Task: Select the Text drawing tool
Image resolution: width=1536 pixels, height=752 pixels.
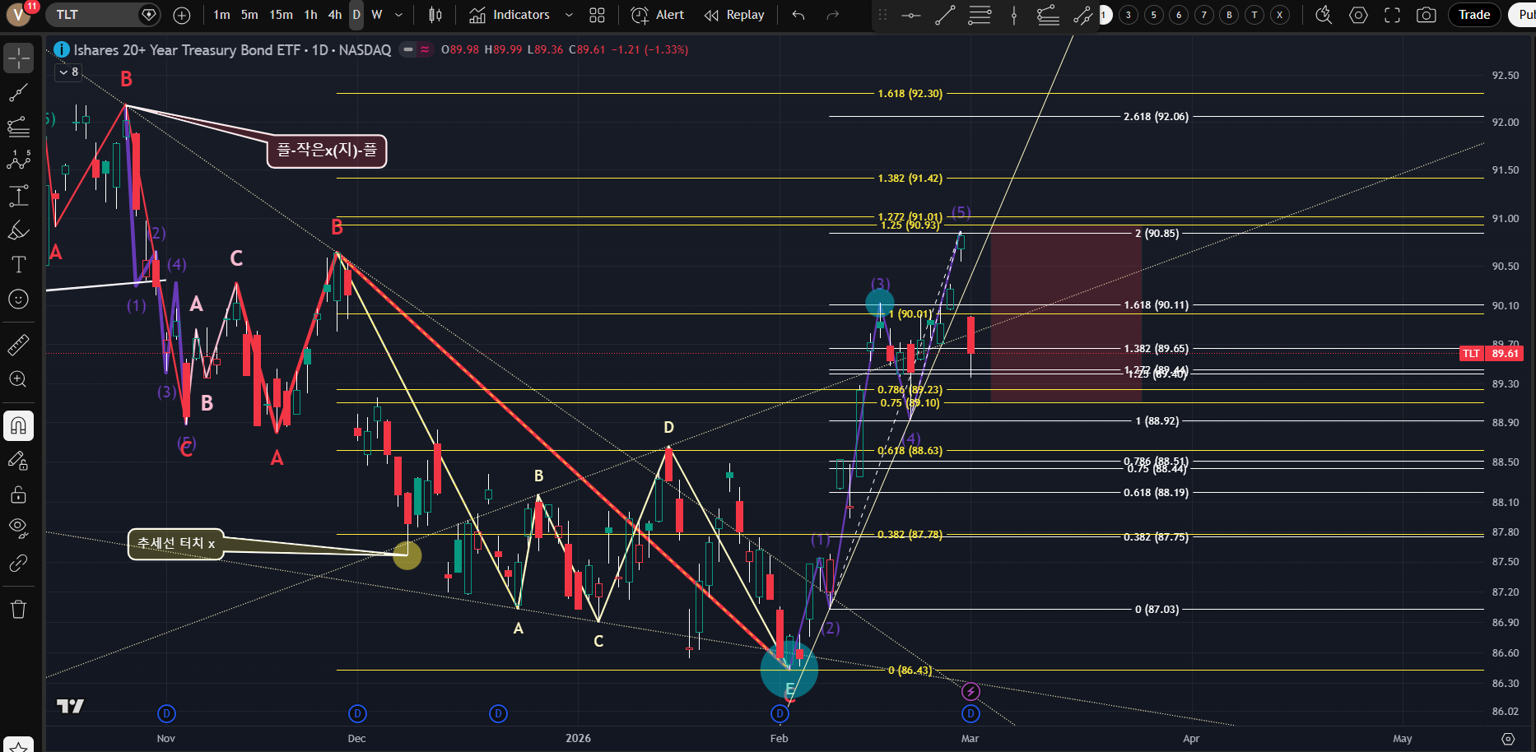Action: (x=18, y=265)
